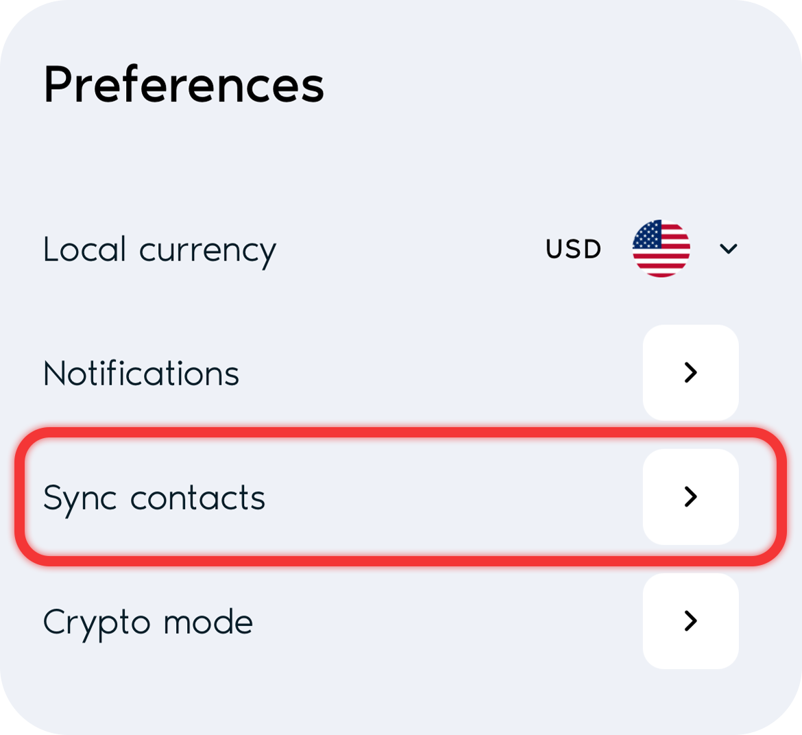Screen dimensions: 802x735
Task: Click the red outline around Sync contacts
Action: click(x=400, y=433)
